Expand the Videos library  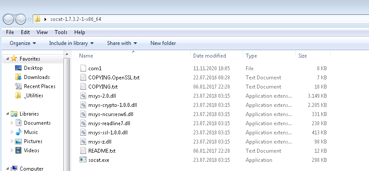click(12, 150)
